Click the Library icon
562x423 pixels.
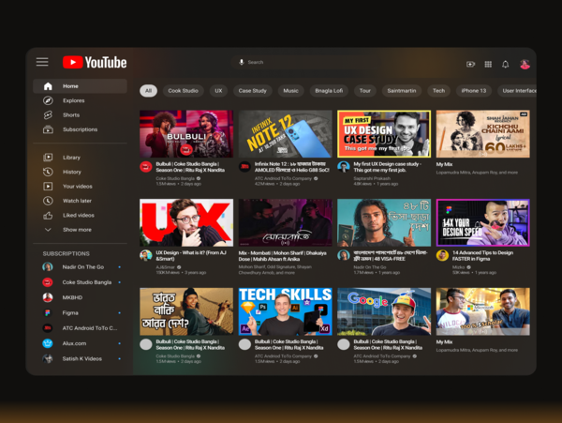click(x=48, y=158)
